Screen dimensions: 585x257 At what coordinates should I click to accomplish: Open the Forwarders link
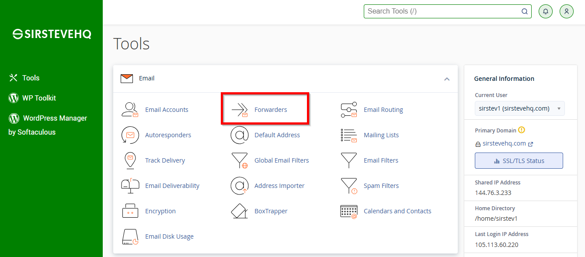(271, 110)
